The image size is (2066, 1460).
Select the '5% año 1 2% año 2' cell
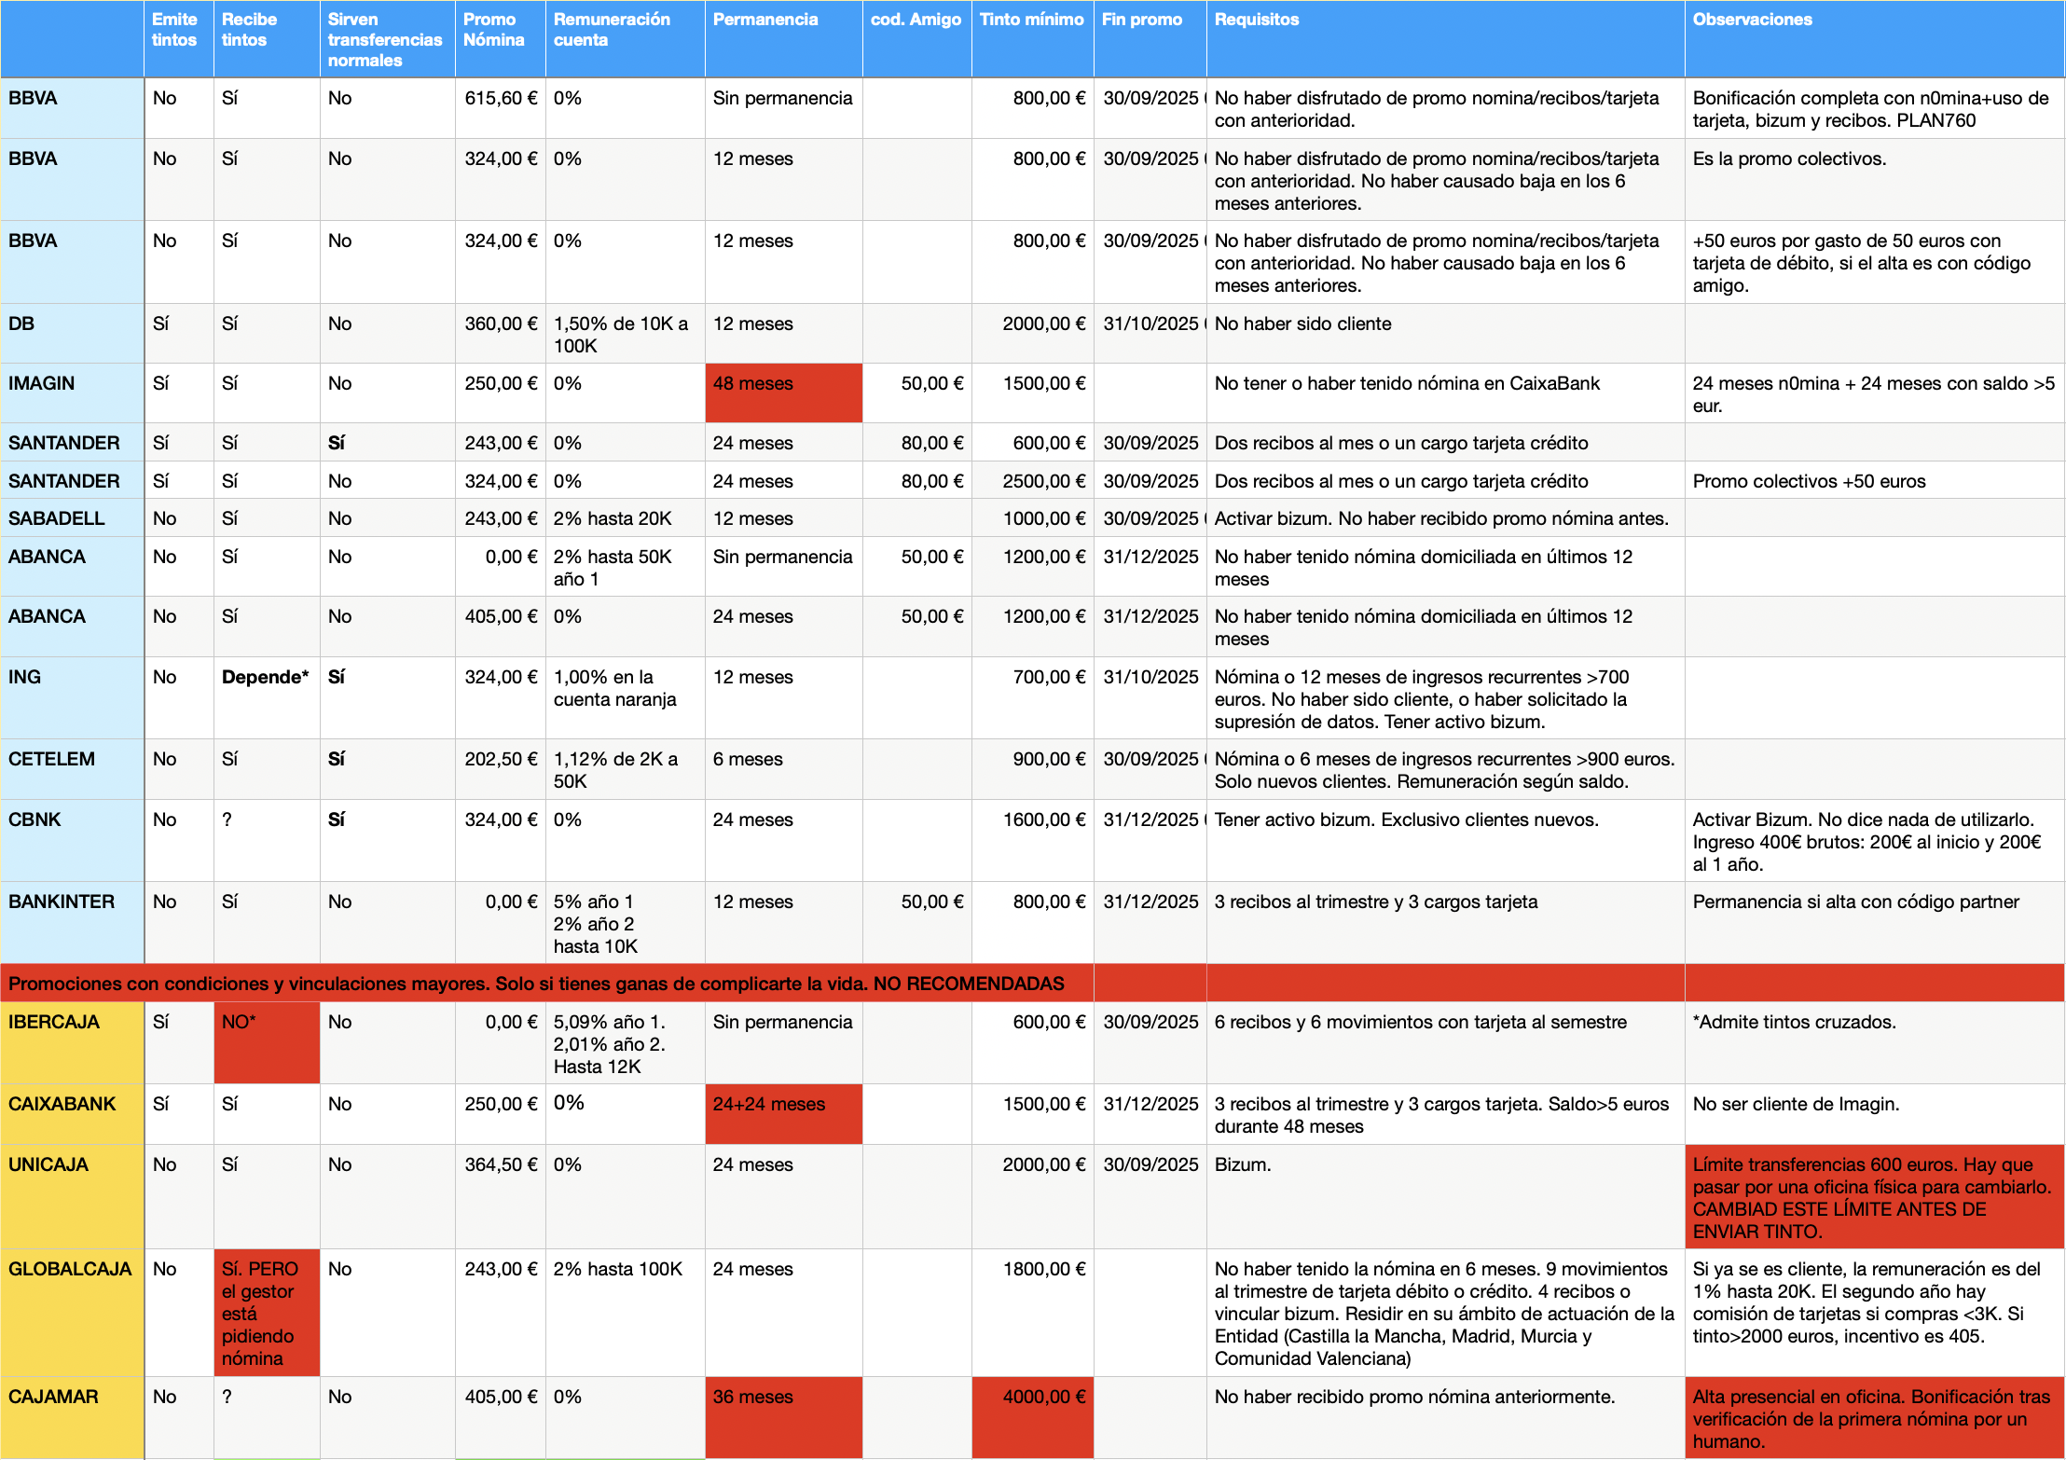(x=626, y=922)
